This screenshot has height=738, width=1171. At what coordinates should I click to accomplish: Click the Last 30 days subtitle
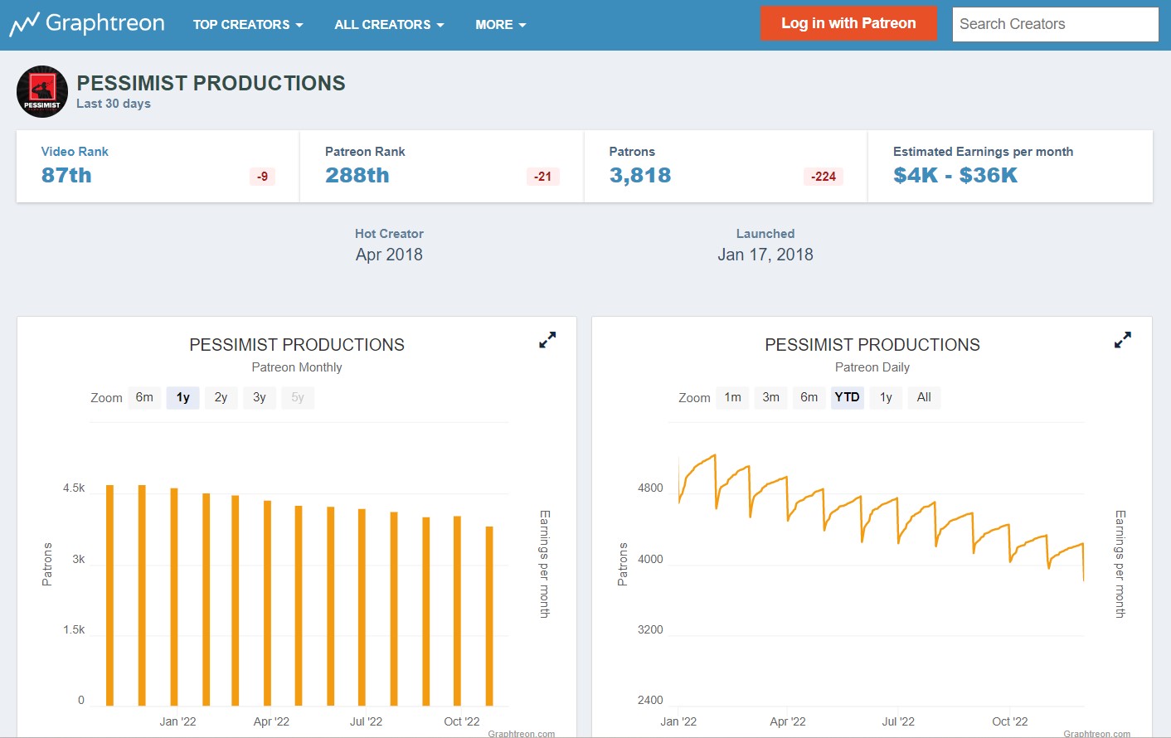tap(114, 104)
